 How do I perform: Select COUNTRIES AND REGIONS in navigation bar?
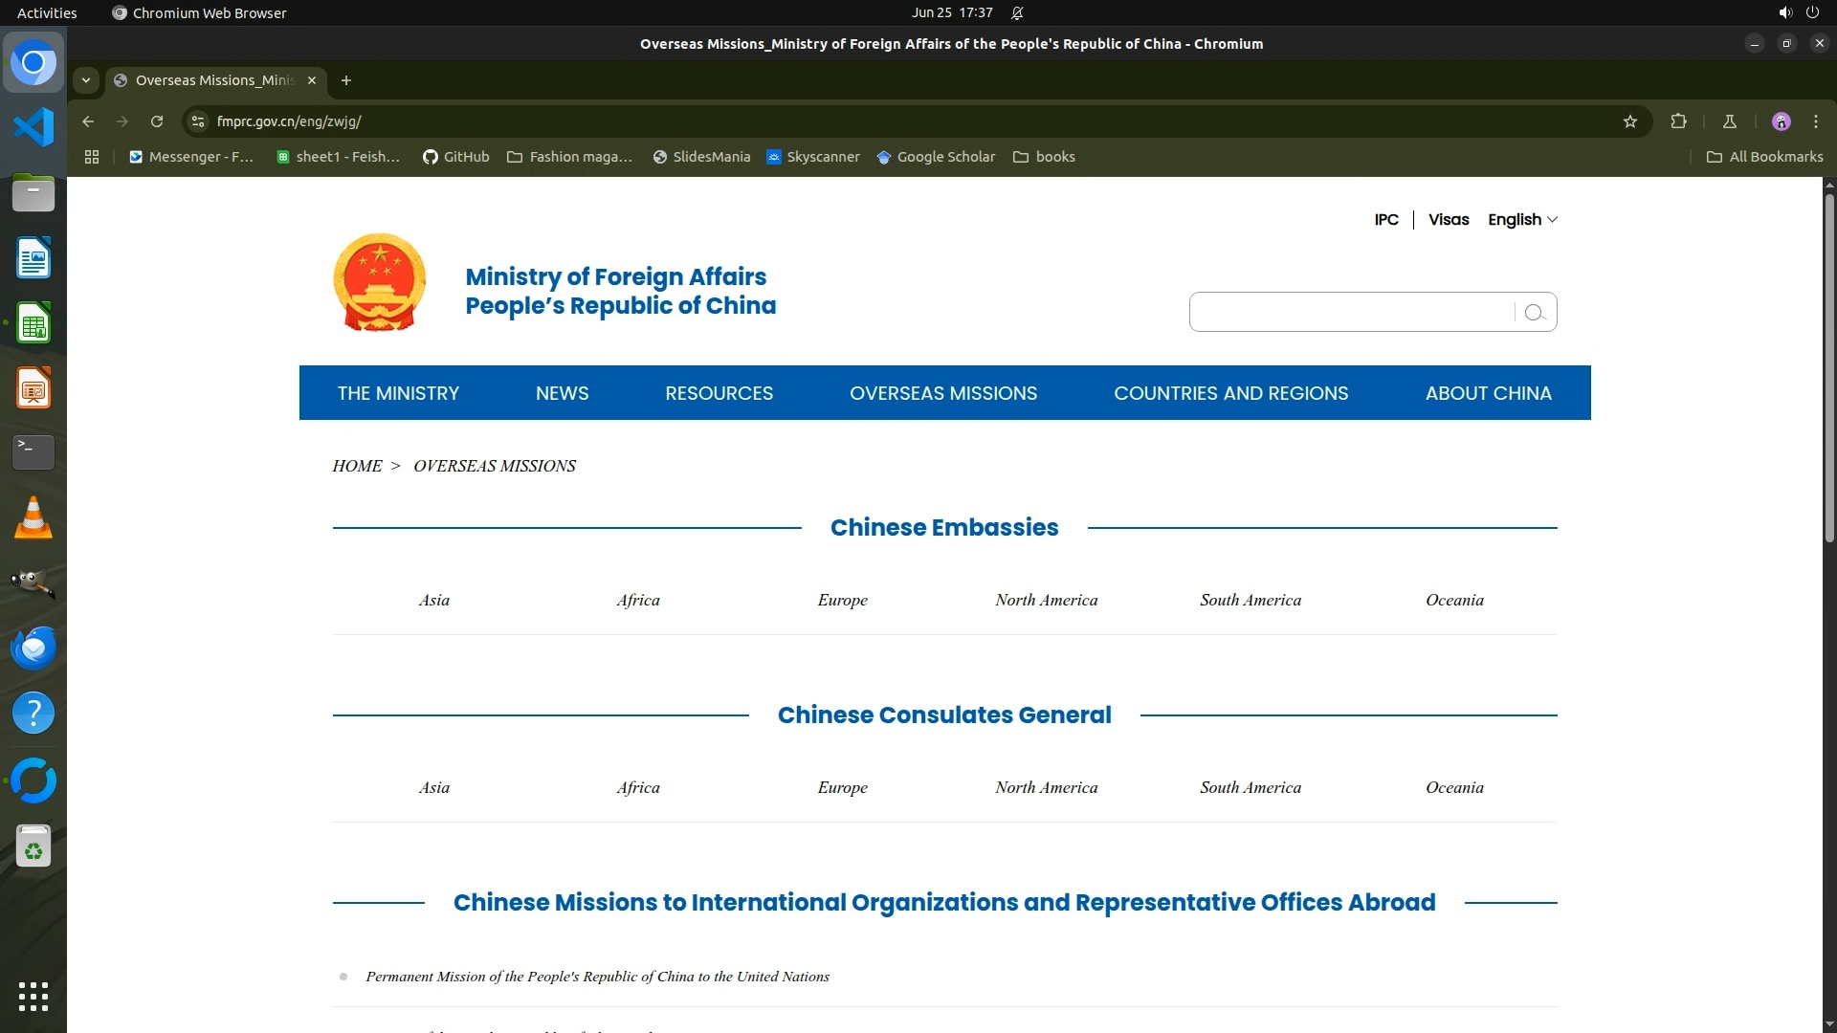click(1230, 393)
